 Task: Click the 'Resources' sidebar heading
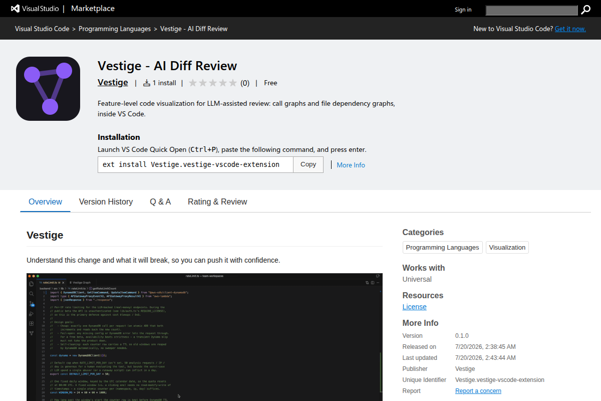click(x=423, y=295)
